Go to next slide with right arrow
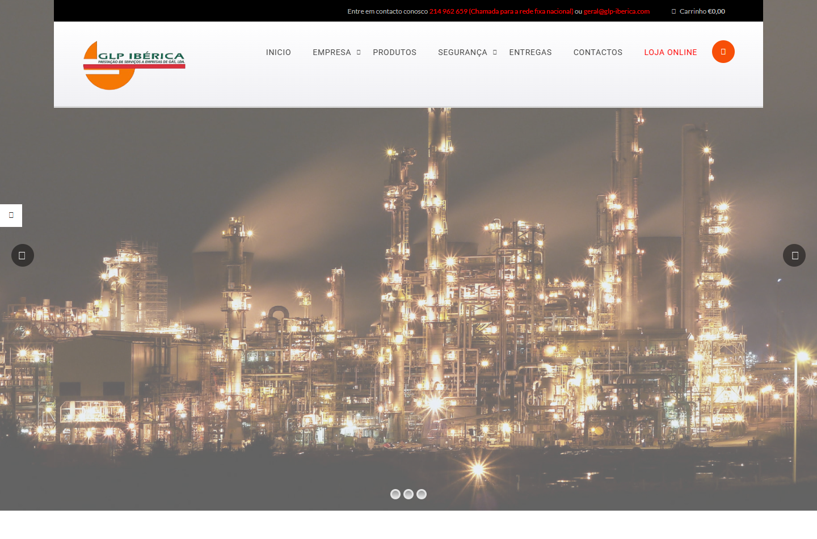 794,255
